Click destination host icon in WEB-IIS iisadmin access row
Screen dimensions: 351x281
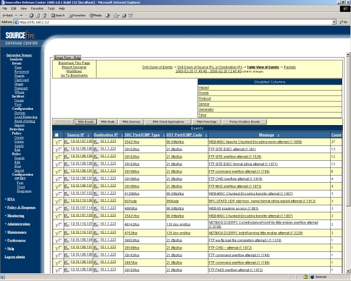[97, 209]
